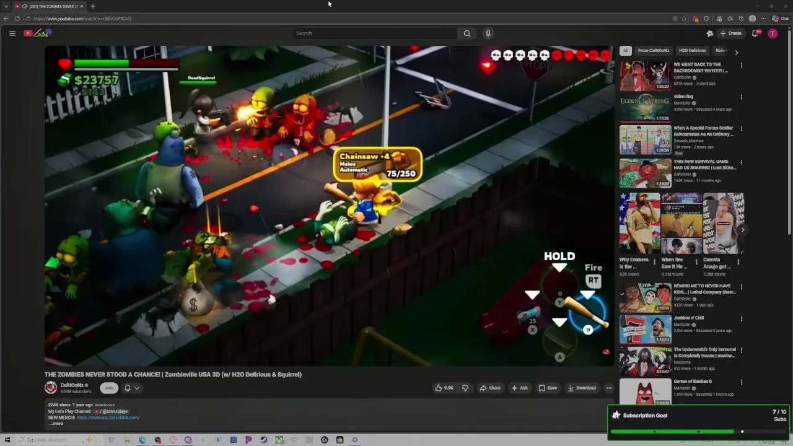Like the video with thumbs-up
Viewport: 793px width, 446px height.
(x=444, y=388)
